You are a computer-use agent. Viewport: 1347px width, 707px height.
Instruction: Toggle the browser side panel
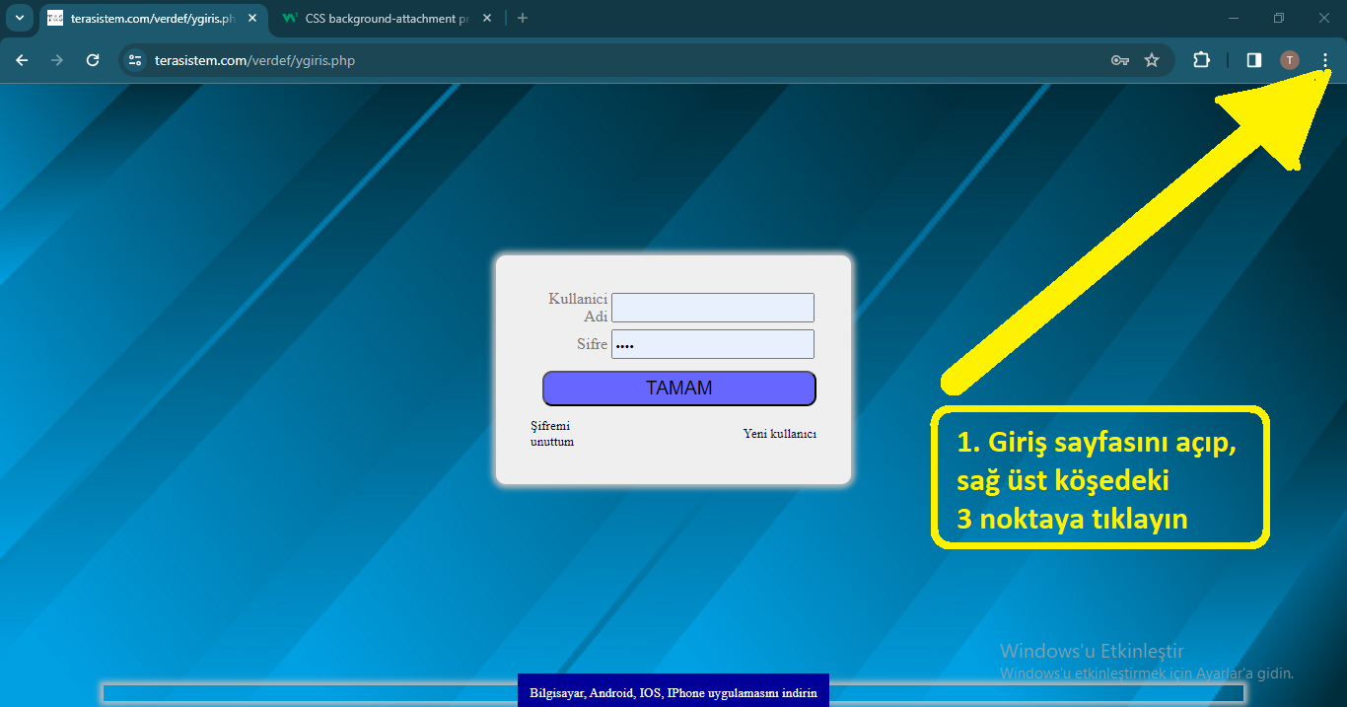[x=1254, y=60]
